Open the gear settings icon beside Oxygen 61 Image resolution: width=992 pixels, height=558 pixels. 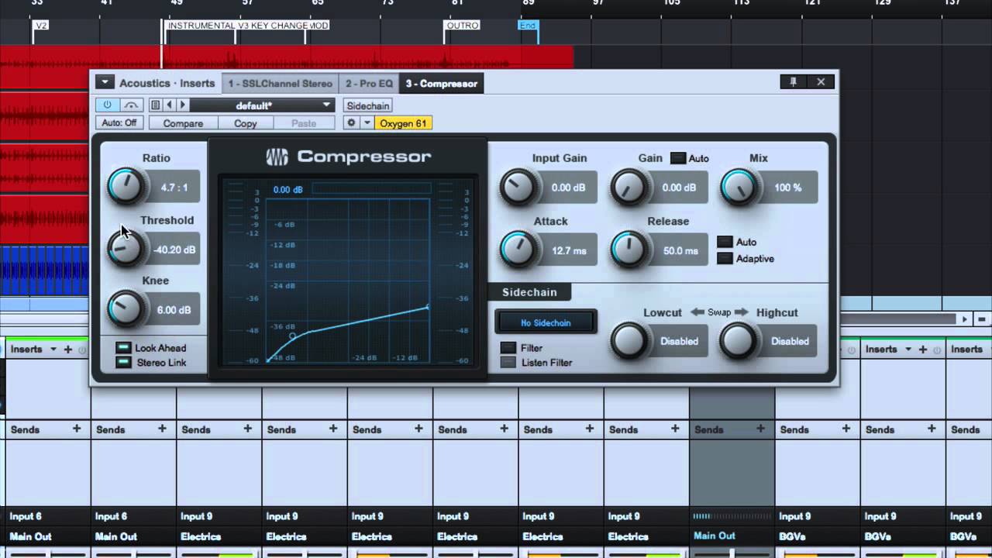click(x=351, y=122)
